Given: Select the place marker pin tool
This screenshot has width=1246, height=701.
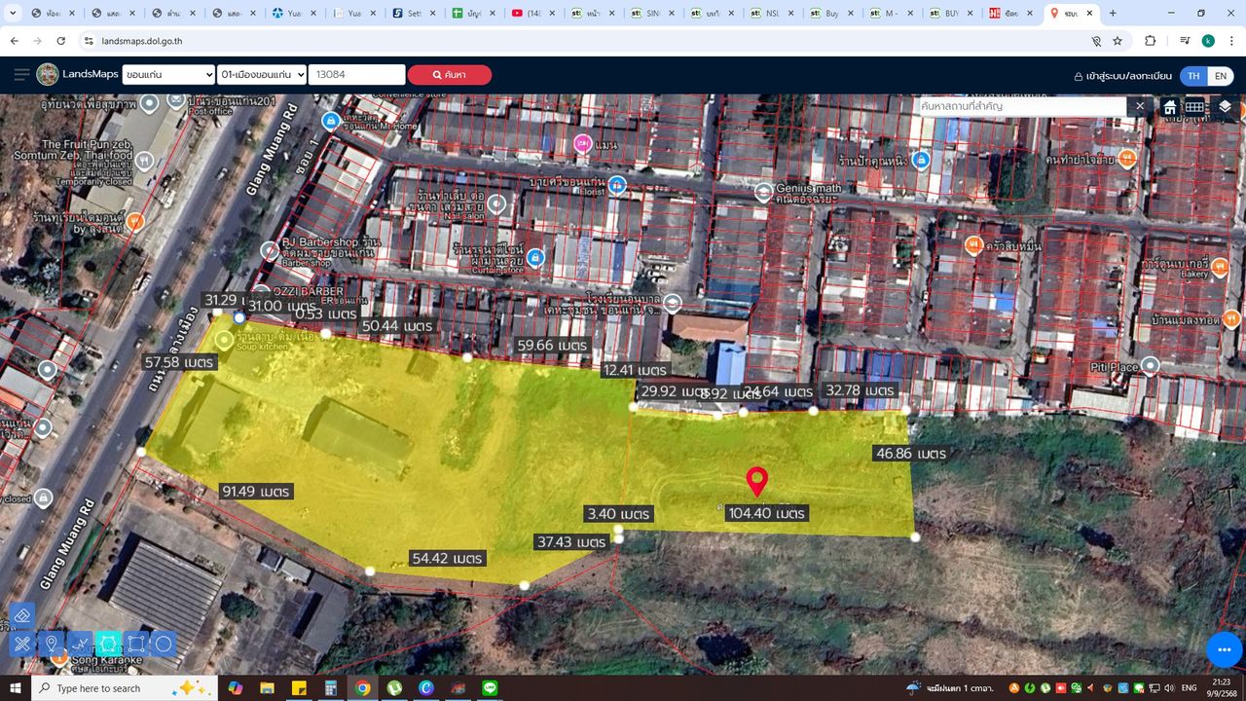Looking at the screenshot, I should 51,644.
